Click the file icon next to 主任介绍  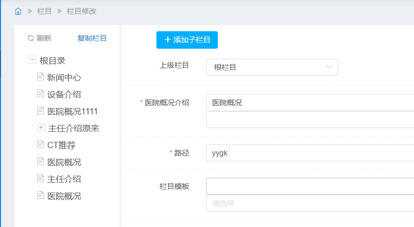pos(40,178)
